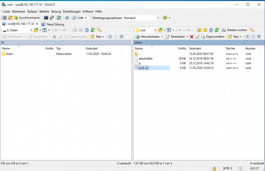Click the remote select files plus icon
Screen dimensions: 265x171
click(x=247, y=36)
